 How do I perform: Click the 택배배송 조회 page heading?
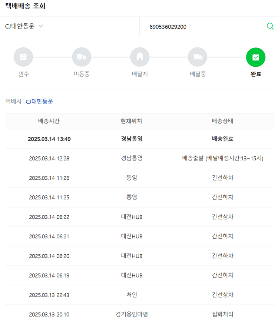coord(26,6)
